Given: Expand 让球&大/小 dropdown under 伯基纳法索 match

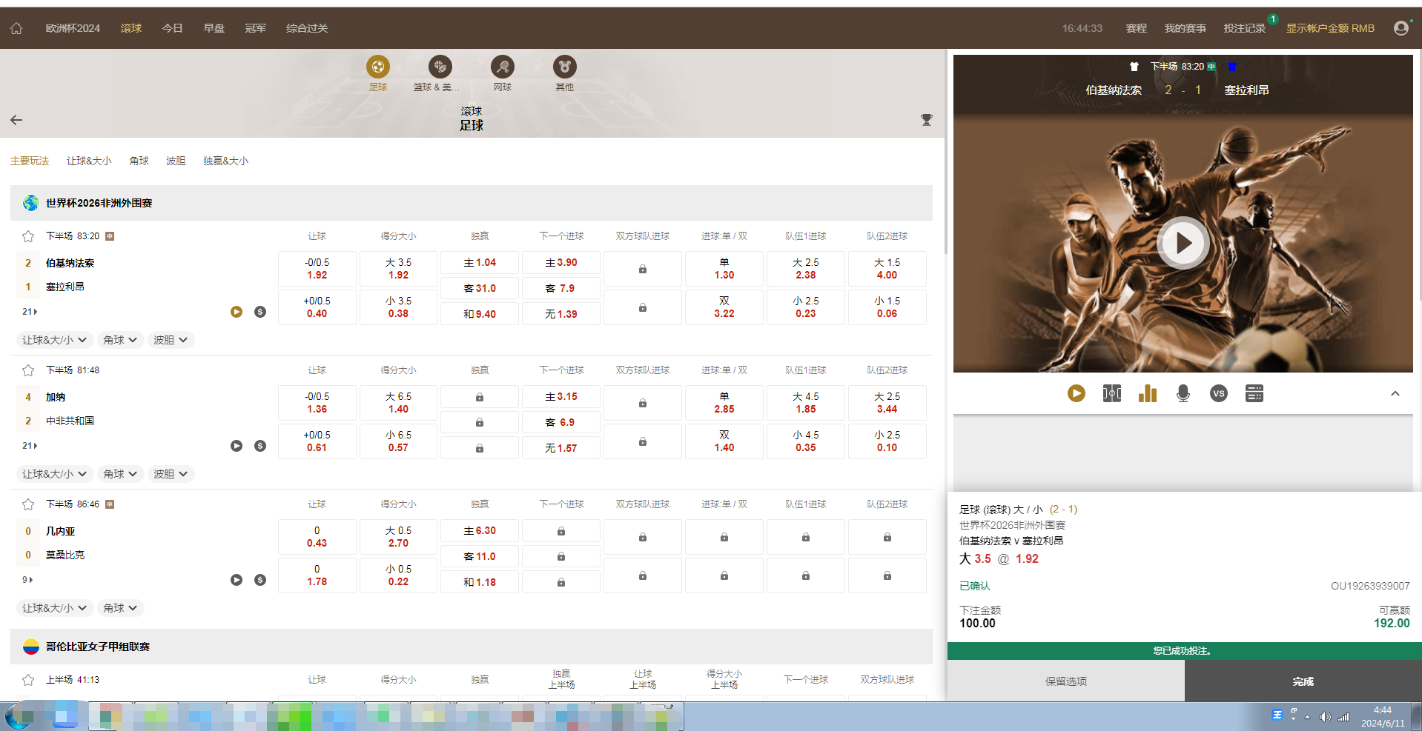Looking at the screenshot, I should click(x=54, y=340).
